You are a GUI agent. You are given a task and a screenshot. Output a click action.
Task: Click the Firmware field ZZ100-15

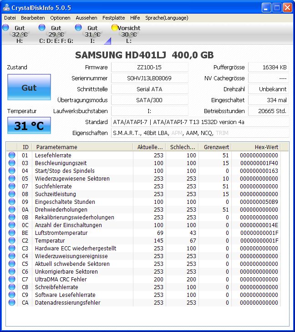click(x=150, y=67)
